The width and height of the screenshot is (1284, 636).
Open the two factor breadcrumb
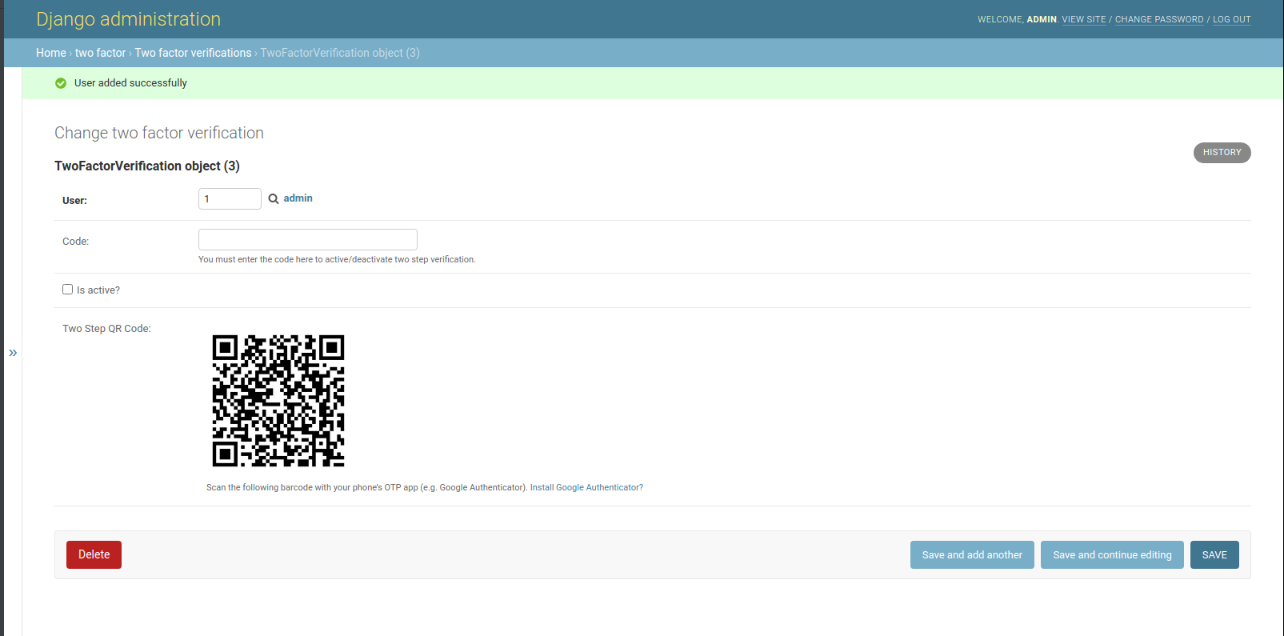(100, 53)
